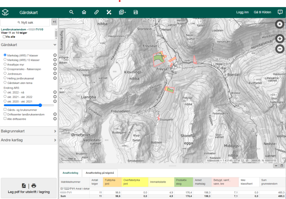The height and width of the screenshot is (199, 286).
Task: Go to home view icon
Action: pyautogui.click(x=84, y=12)
